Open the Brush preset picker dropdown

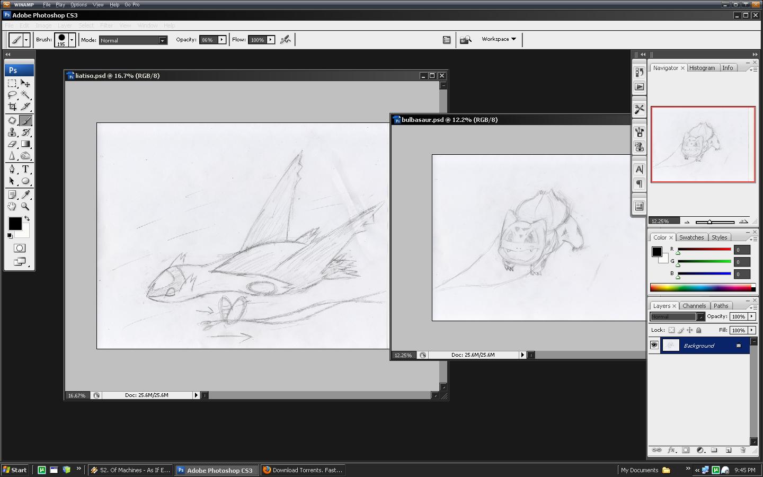(72, 40)
